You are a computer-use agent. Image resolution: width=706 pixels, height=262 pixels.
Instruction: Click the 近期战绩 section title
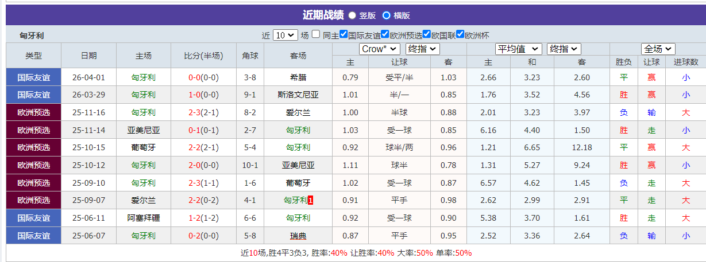pyautogui.click(x=323, y=15)
